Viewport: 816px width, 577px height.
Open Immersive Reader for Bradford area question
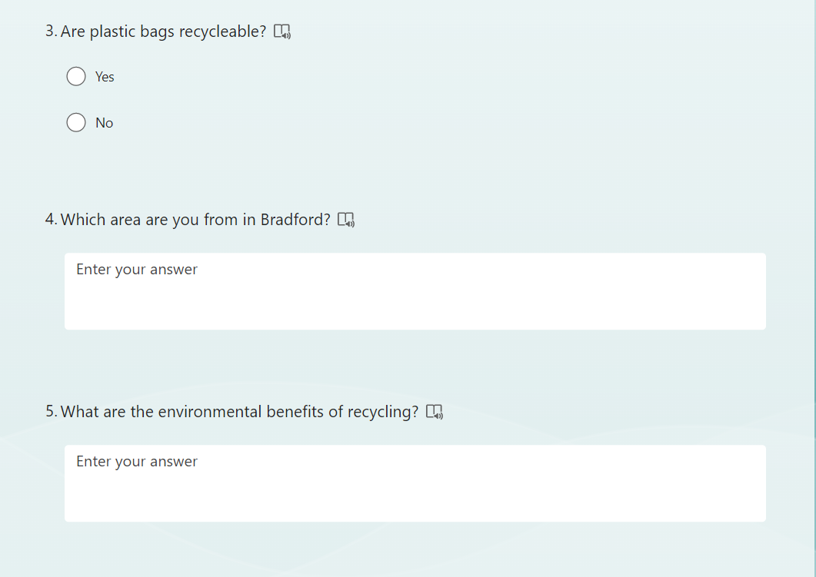click(346, 221)
